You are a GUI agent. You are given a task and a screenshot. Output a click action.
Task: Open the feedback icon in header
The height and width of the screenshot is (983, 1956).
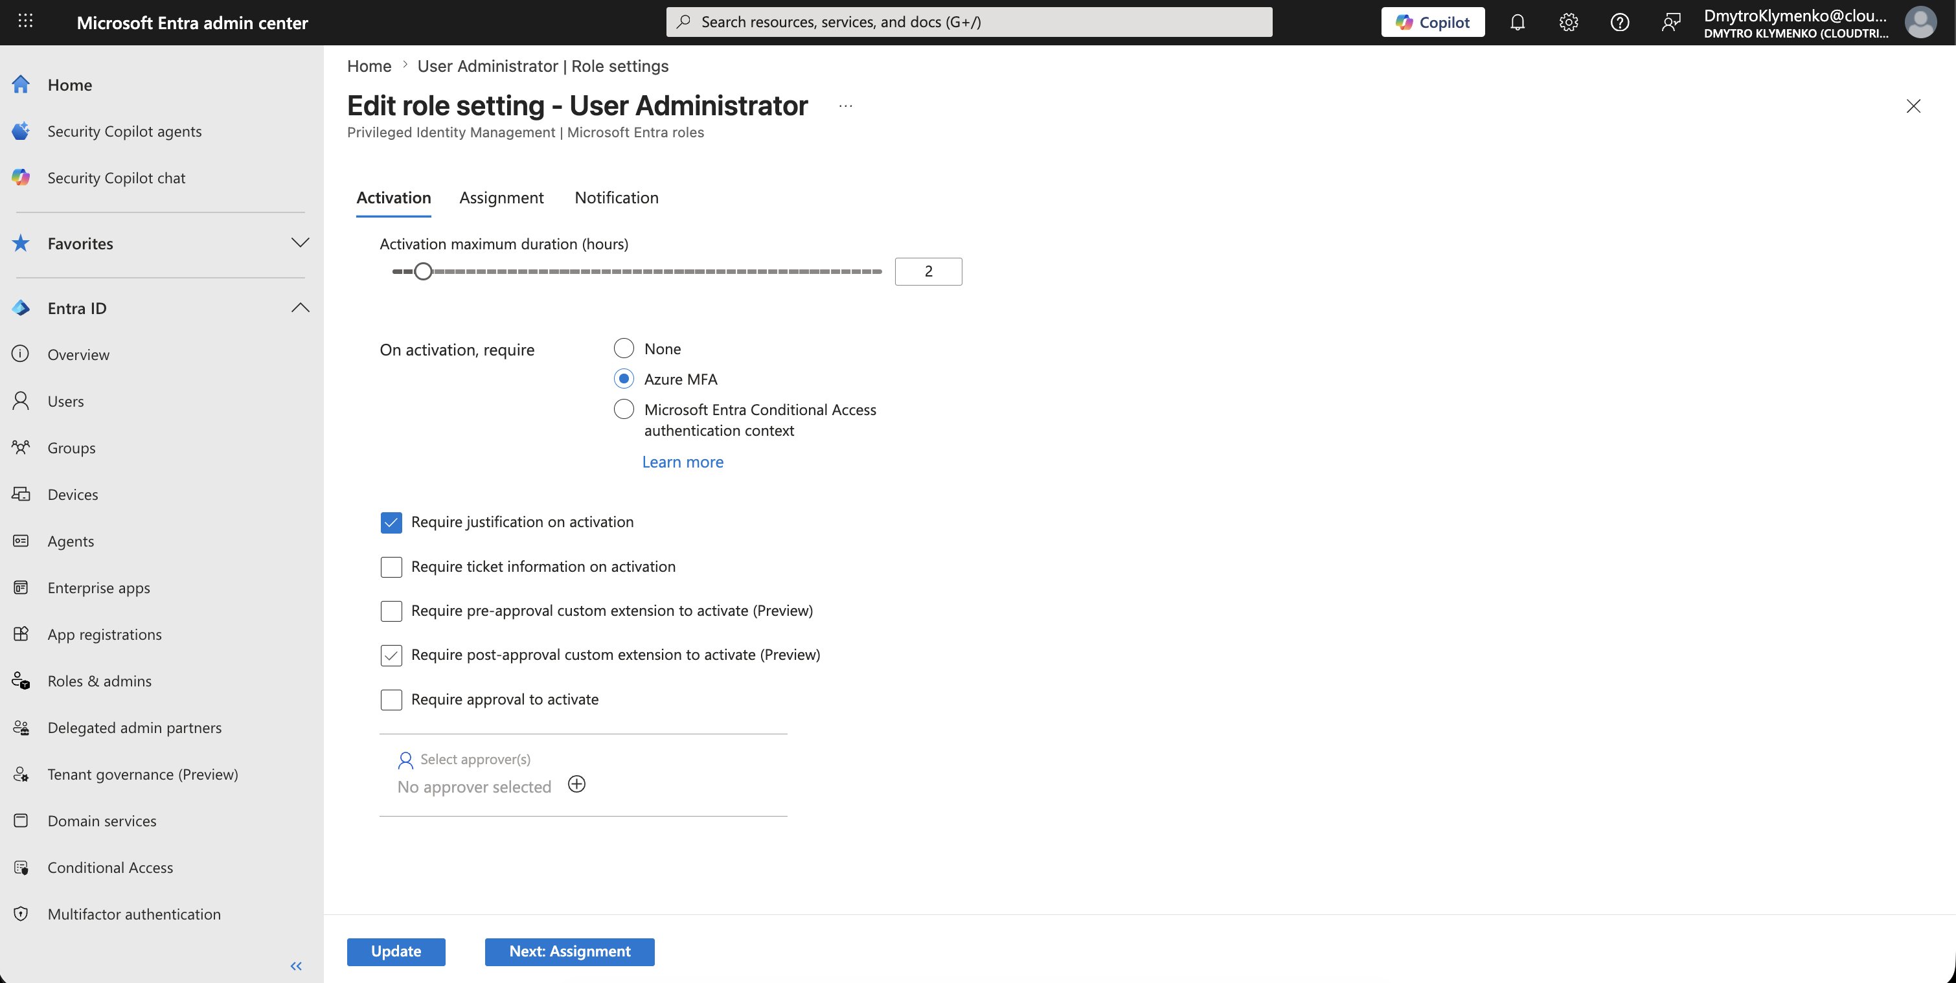(x=1670, y=22)
